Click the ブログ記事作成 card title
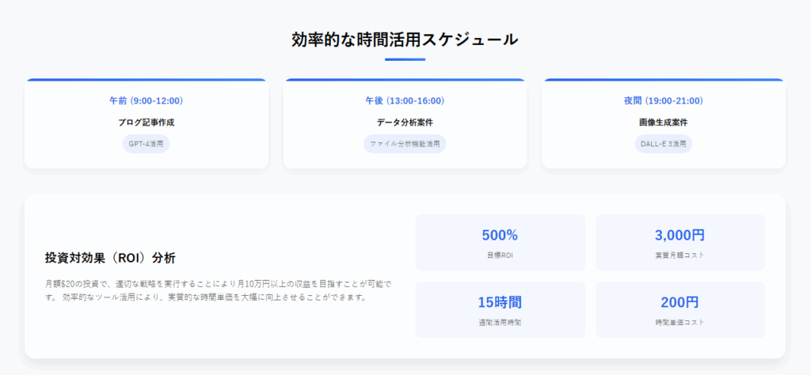This screenshot has height=375, width=811. pos(147,123)
